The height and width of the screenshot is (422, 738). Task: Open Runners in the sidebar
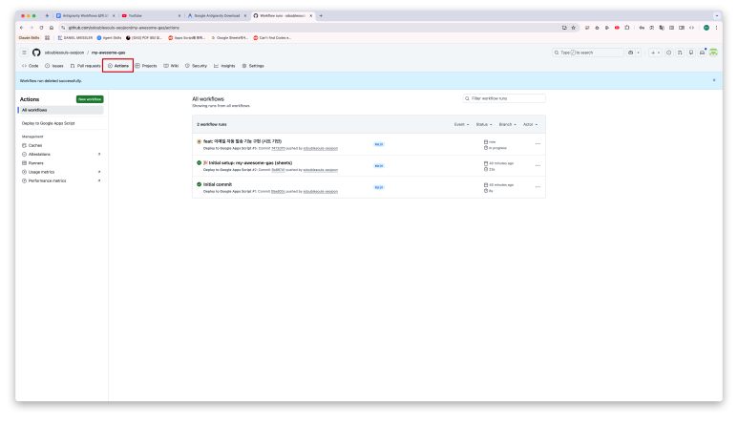35,162
